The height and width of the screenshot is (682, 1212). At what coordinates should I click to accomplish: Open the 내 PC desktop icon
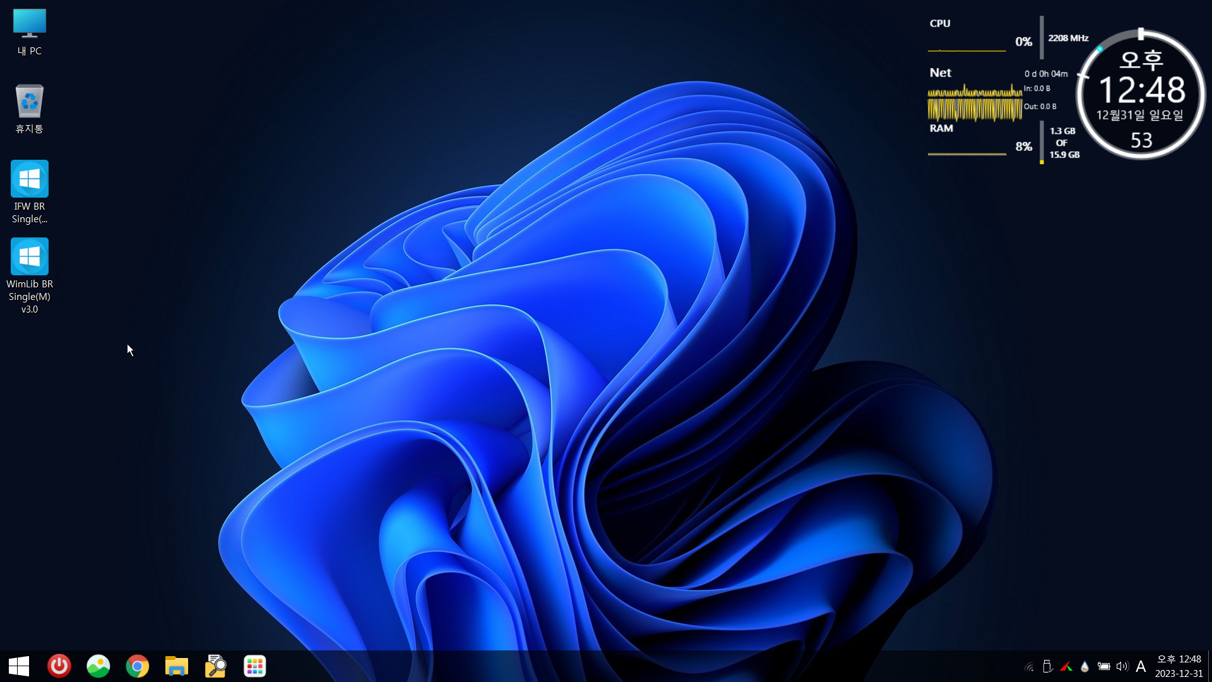coord(29,32)
